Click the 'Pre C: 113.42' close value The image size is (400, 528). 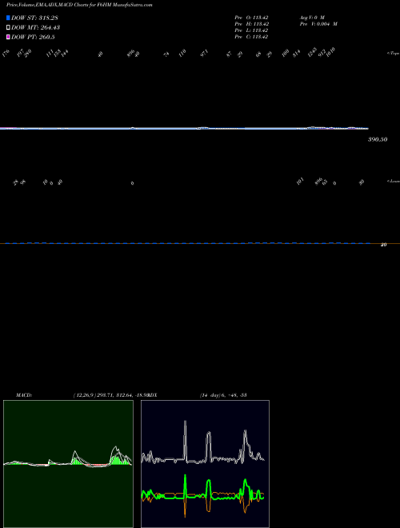click(251, 37)
